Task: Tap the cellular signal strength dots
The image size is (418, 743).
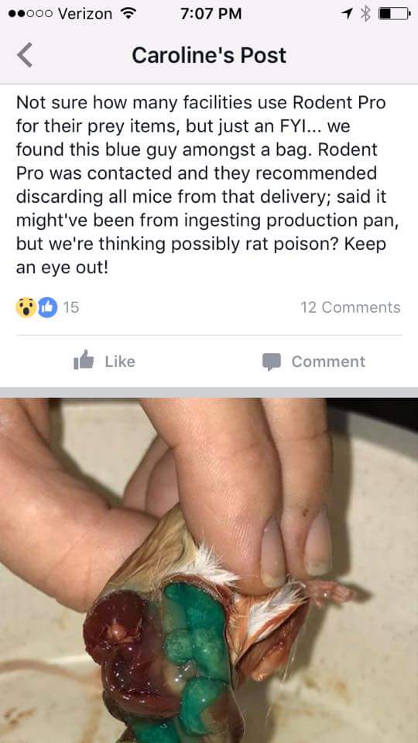Action: (29, 13)
